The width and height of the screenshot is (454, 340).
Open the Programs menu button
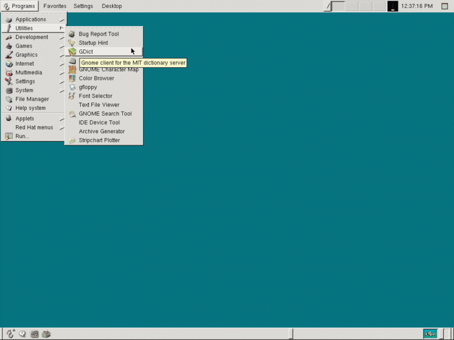(19, 6)
